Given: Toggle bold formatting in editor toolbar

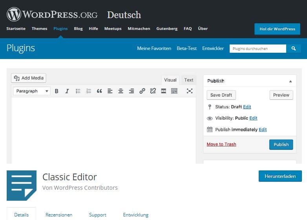Looking at the screenshot, I should click(x=57, y=91).
